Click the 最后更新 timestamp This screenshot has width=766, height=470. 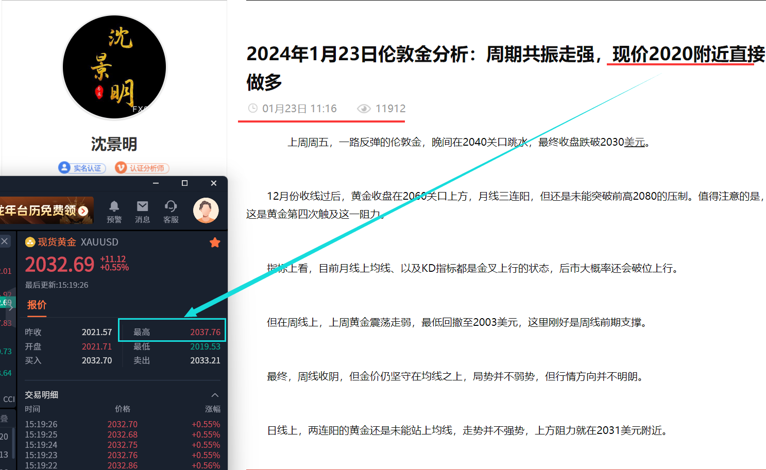click(57, 285)
